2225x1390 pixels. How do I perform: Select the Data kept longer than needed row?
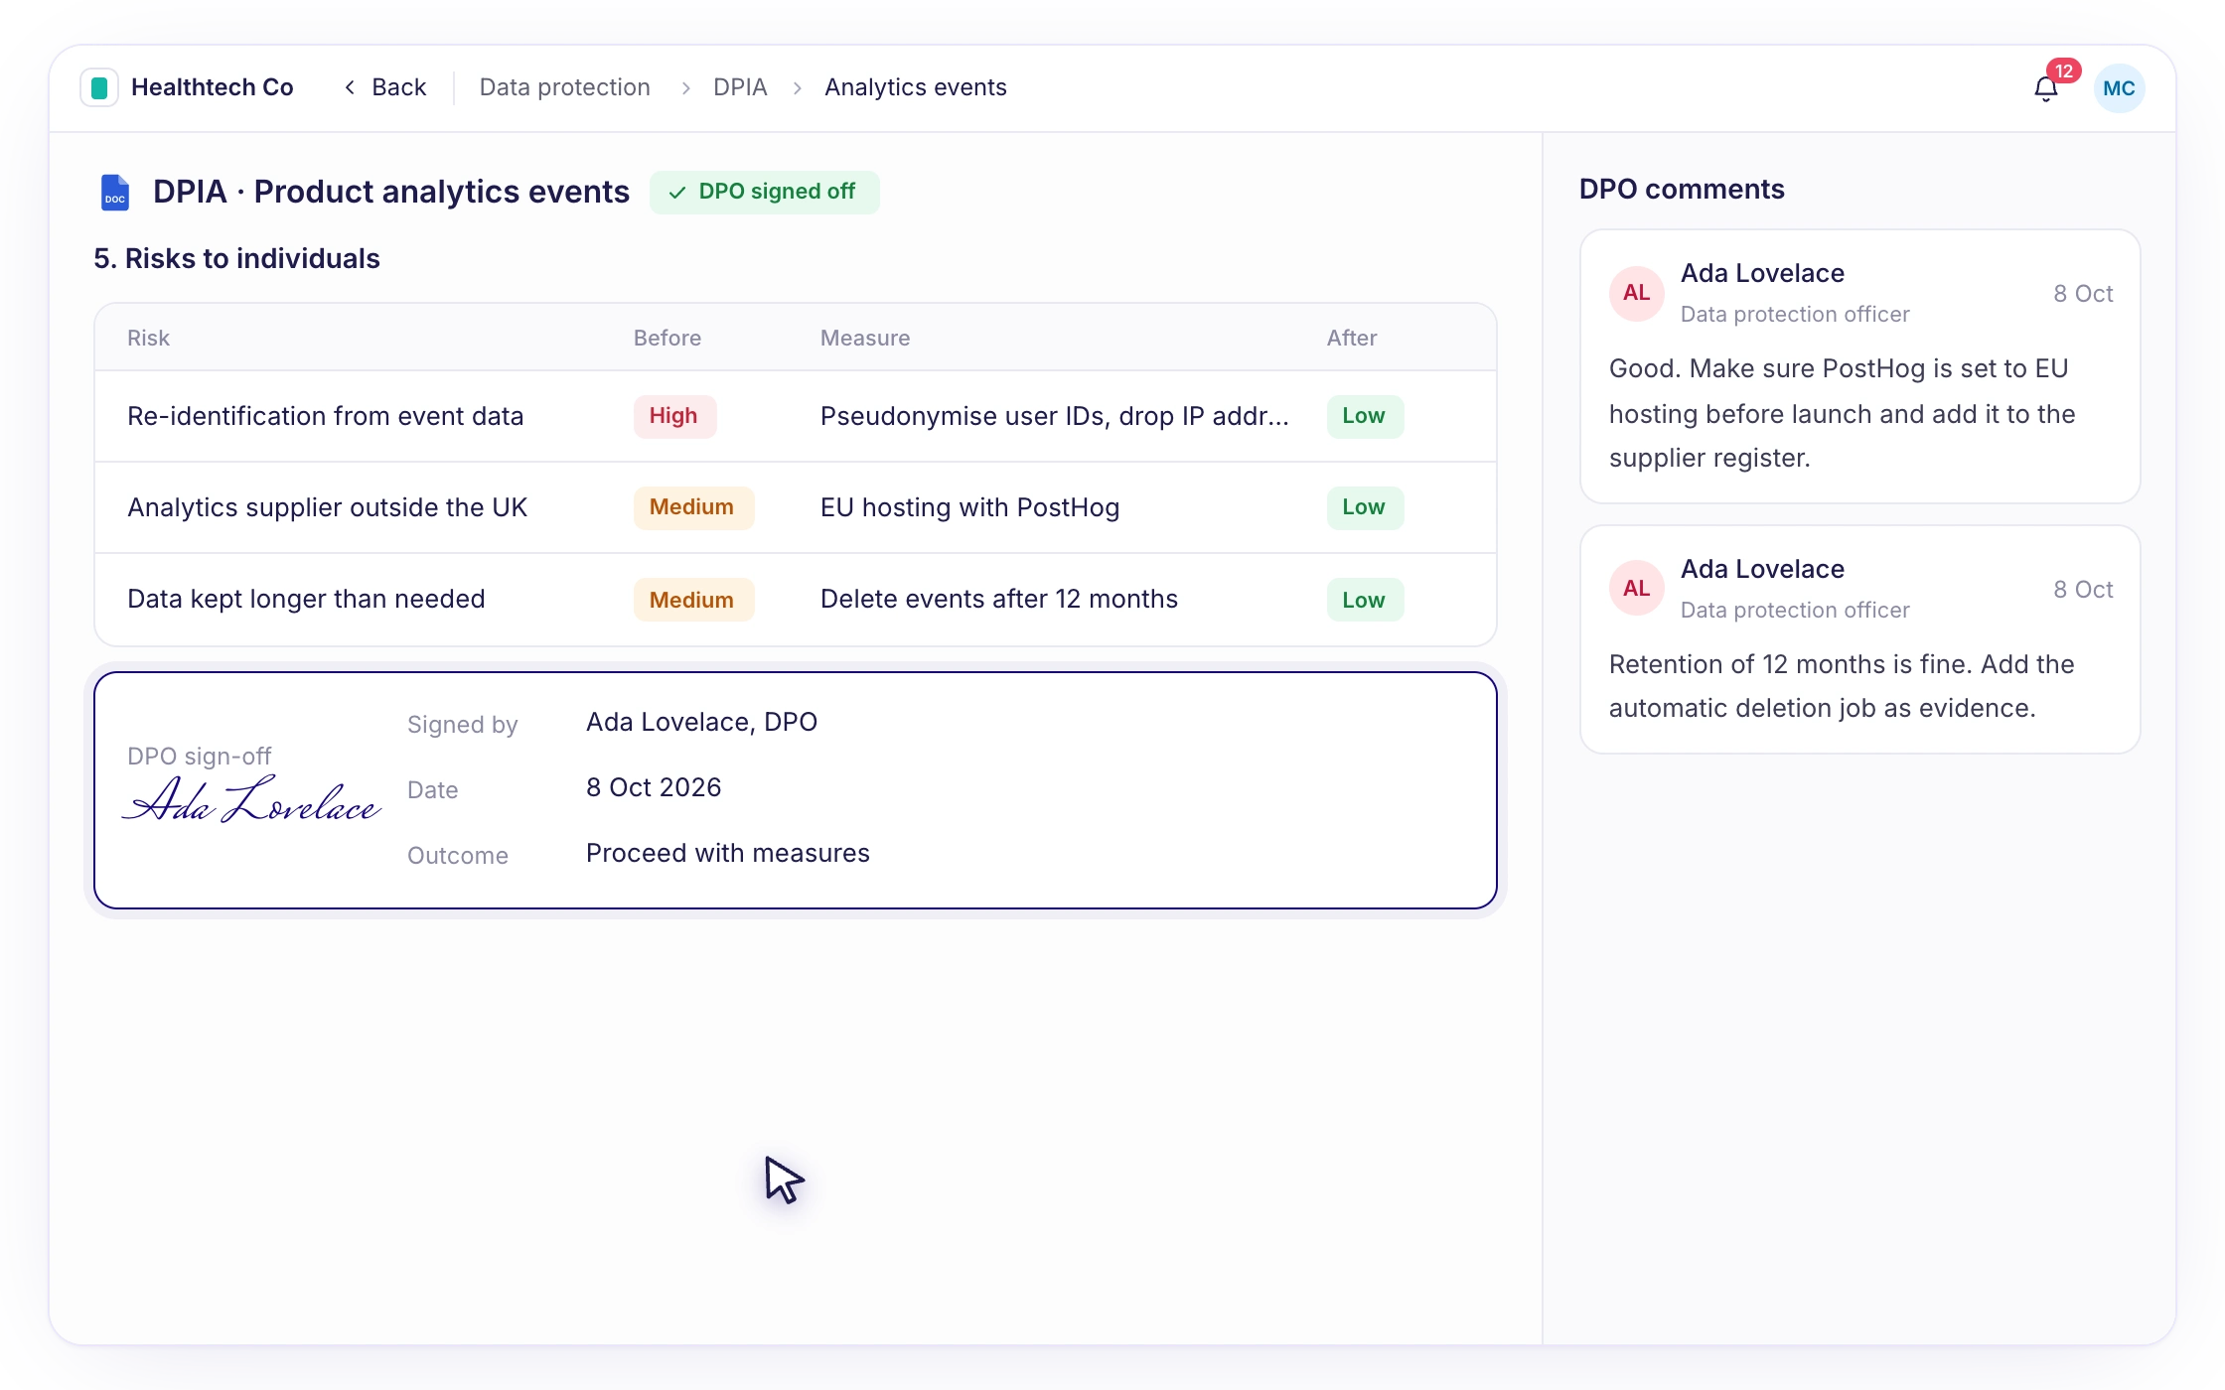(795, 599)
